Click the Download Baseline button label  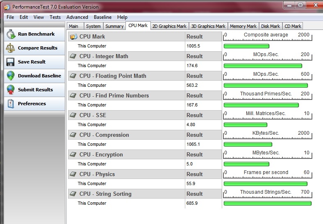[x=39, y=76]
